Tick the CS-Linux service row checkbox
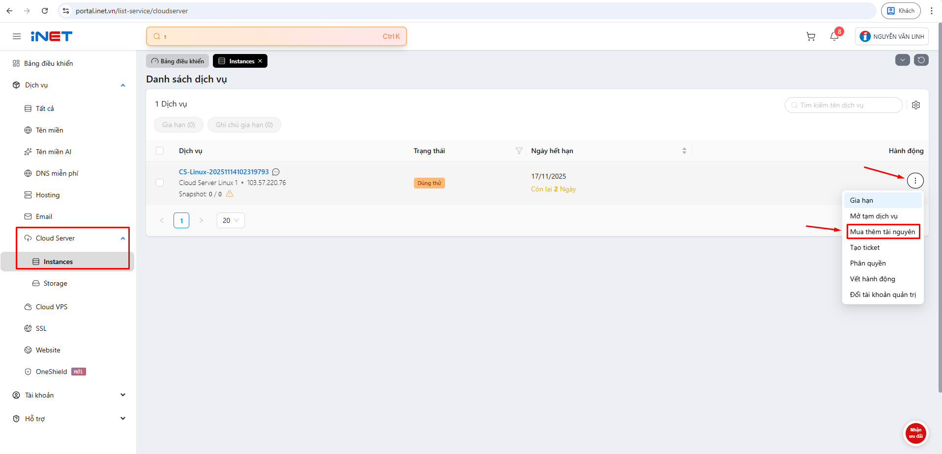942x454 pixels. pyautogui.click(x=160, y=183)
